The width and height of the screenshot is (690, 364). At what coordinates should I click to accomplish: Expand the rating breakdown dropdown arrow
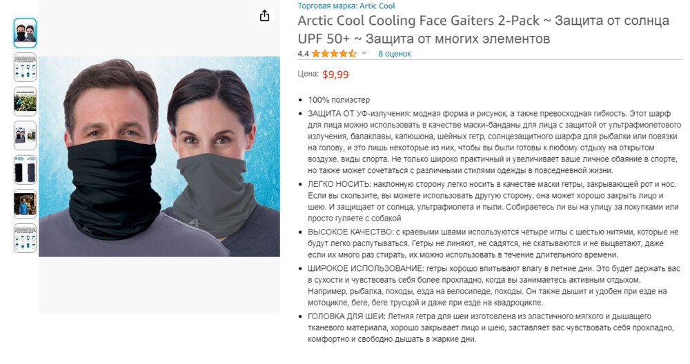point(363,53)
